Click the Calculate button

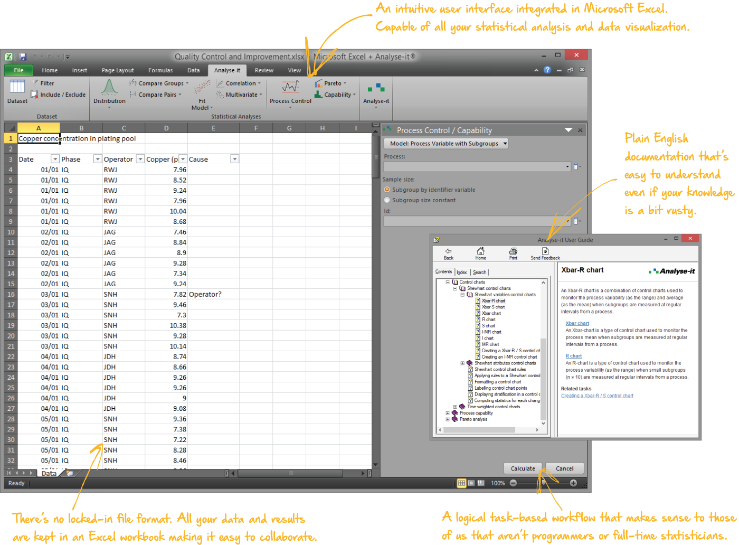pos(523,468)
